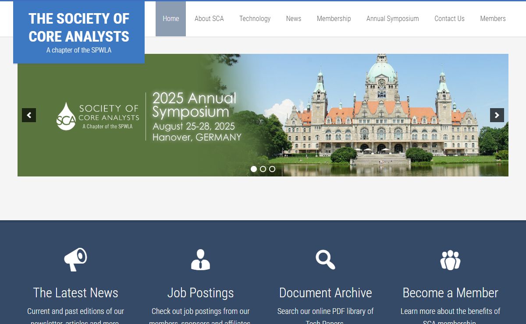
Task: Click 'Check out job postings from our' text
Action: click(200, 311)
